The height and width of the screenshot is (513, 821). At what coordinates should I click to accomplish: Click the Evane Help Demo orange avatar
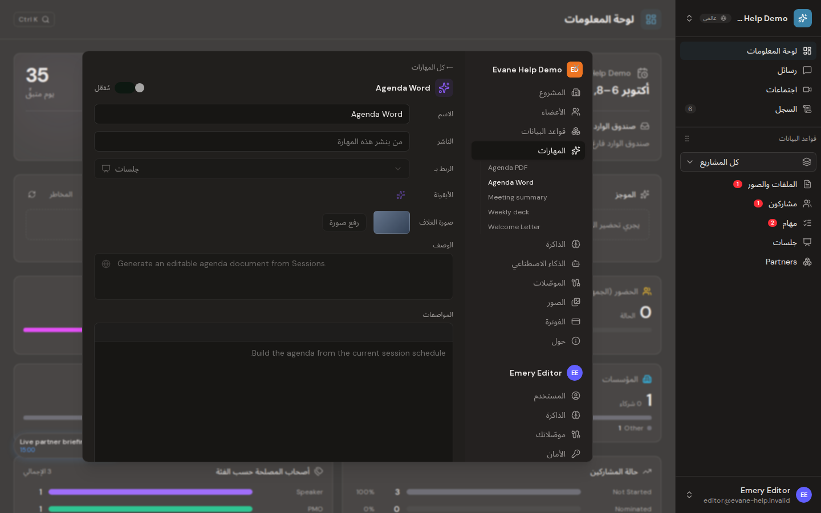point(575,70)
